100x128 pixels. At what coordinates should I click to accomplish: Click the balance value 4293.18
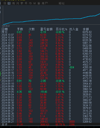coord(87,67)
